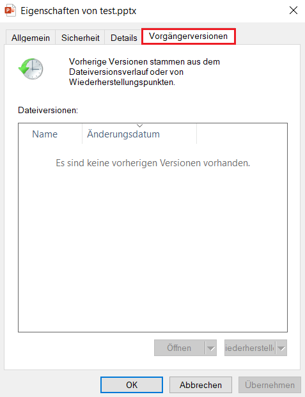Click the disabled Übernehmen button

(270, 385)
